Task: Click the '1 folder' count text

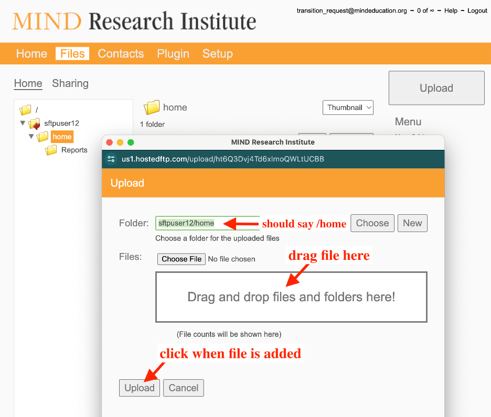Action: click(152, 125)
